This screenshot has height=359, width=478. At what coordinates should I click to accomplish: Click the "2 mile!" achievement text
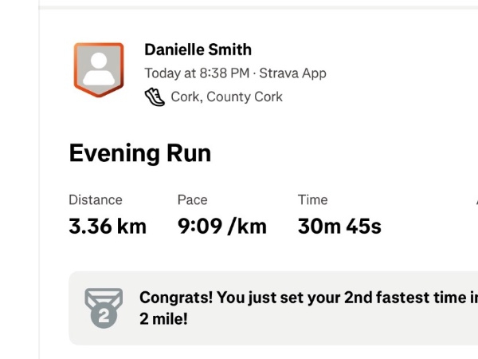(x=164, y=318)
